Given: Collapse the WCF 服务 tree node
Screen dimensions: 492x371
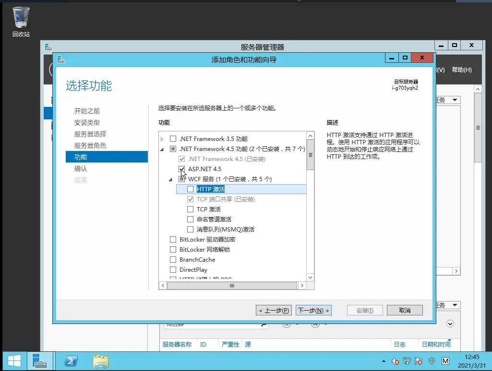Looking at the screenshot, I should pos(170,179).
